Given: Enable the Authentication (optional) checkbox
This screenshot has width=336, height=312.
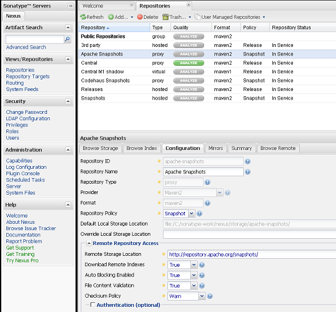Looking at the screenshot, I should click(92, 305).
